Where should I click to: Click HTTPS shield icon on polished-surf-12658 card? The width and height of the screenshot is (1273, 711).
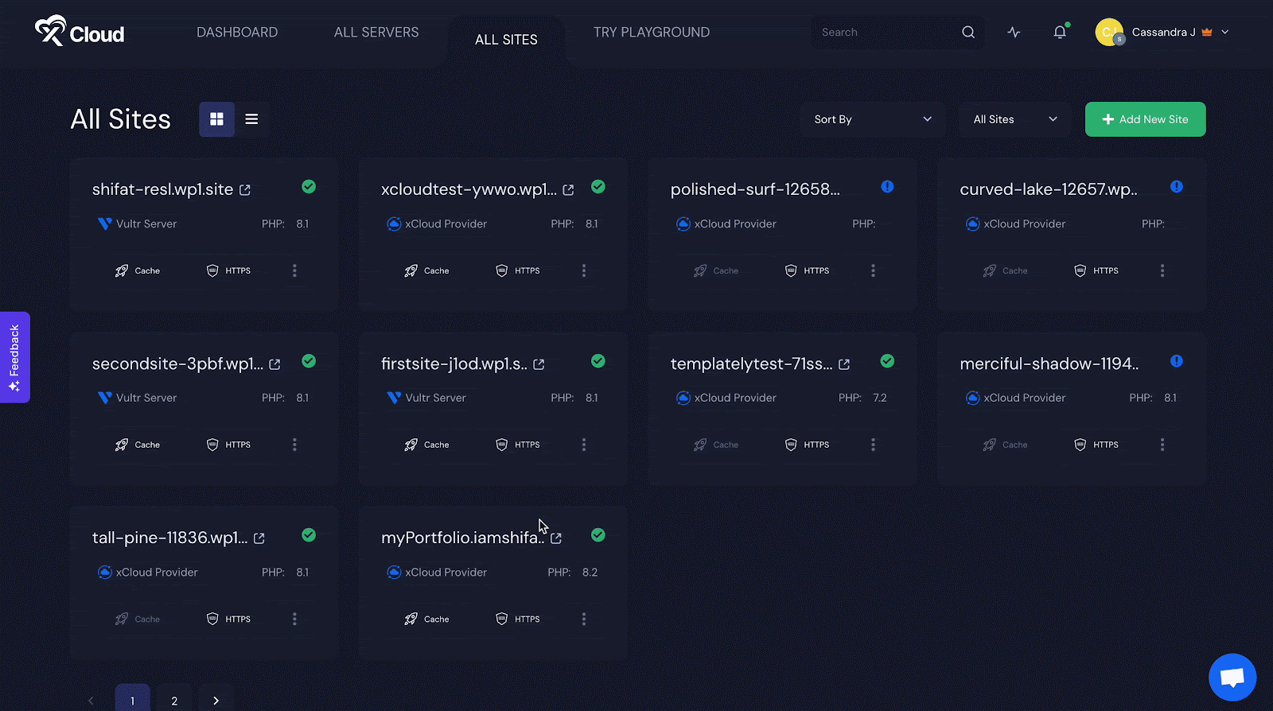(791, 270)
